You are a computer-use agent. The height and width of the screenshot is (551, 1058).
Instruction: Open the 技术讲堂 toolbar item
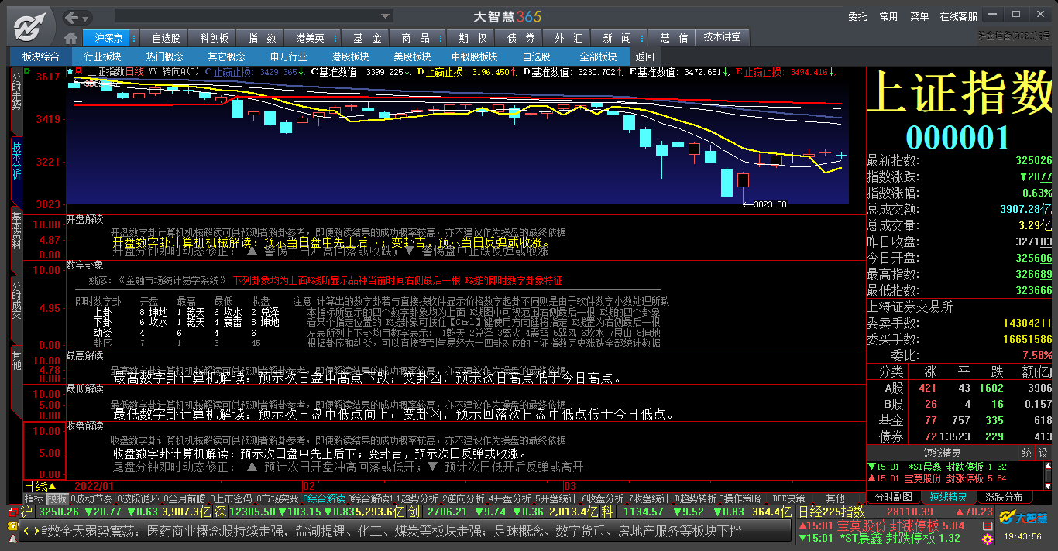pos(722,37)
